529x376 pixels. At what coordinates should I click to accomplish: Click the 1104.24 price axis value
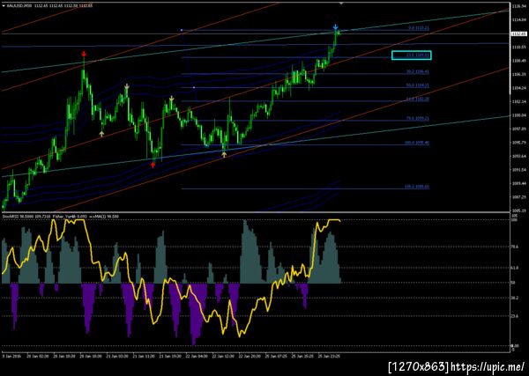[518, 88]
